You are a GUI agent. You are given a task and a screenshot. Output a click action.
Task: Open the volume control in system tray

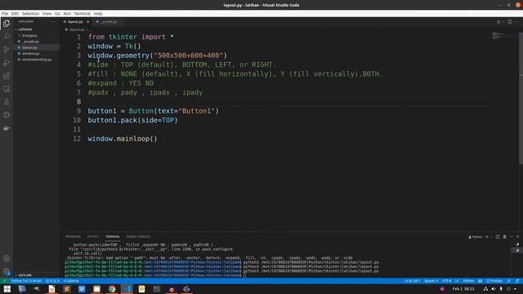[494, 289]
